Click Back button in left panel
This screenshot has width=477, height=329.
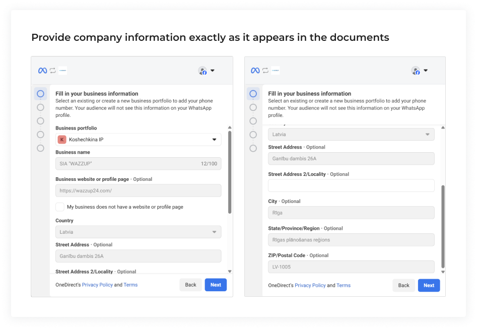(190, 285)
